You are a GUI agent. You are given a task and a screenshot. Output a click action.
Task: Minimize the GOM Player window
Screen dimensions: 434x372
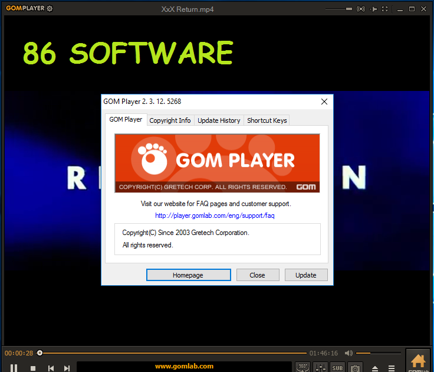400,9
